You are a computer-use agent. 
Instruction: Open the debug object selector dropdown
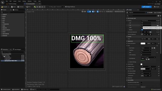pyautogui.click(x=55, y=7)
